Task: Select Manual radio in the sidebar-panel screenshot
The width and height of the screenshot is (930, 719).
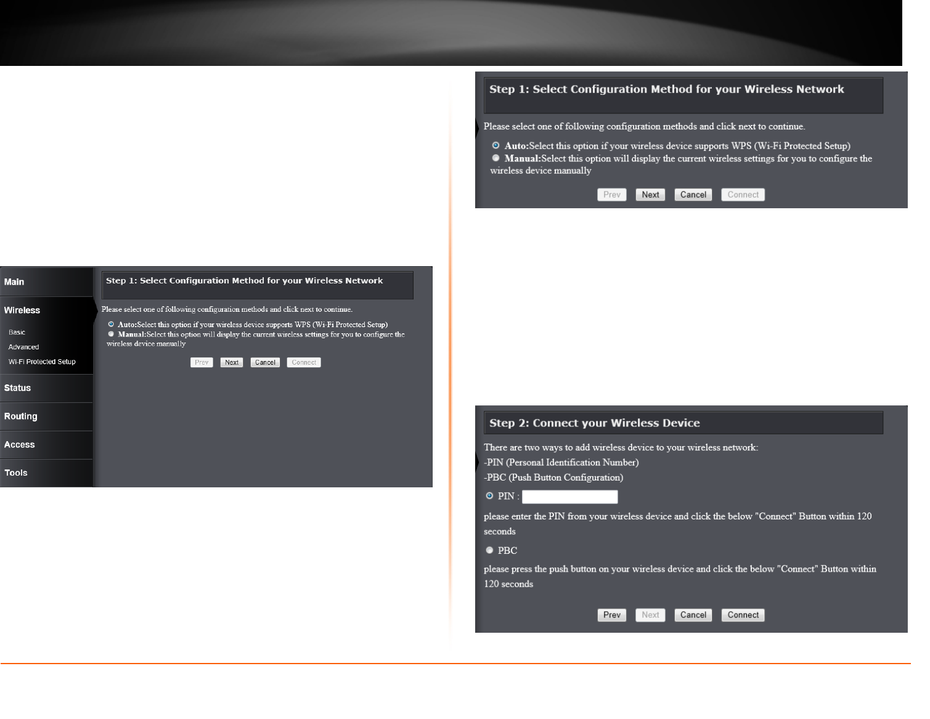Action: (111, 334)
